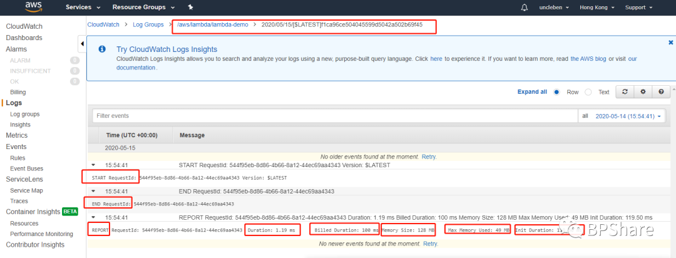
Task: Collapse the END RequestId log row
Action: (x=93, y=191)
